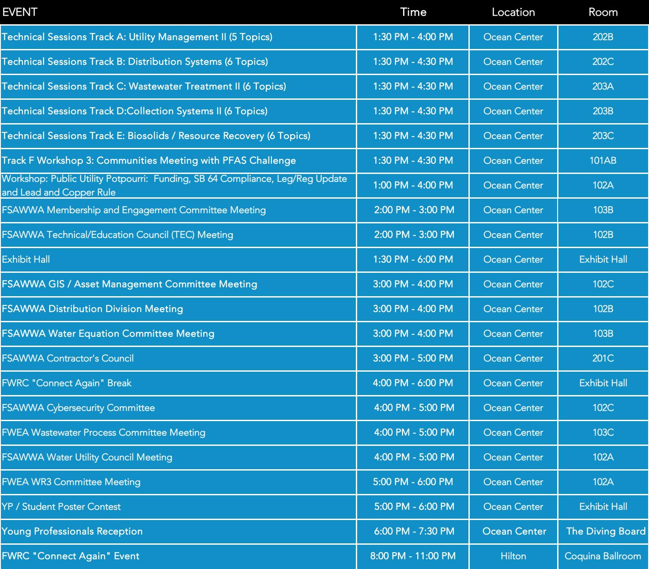Click room 102C for Cybersecurity Committee

pyautogui.click(x=603, y=408)
